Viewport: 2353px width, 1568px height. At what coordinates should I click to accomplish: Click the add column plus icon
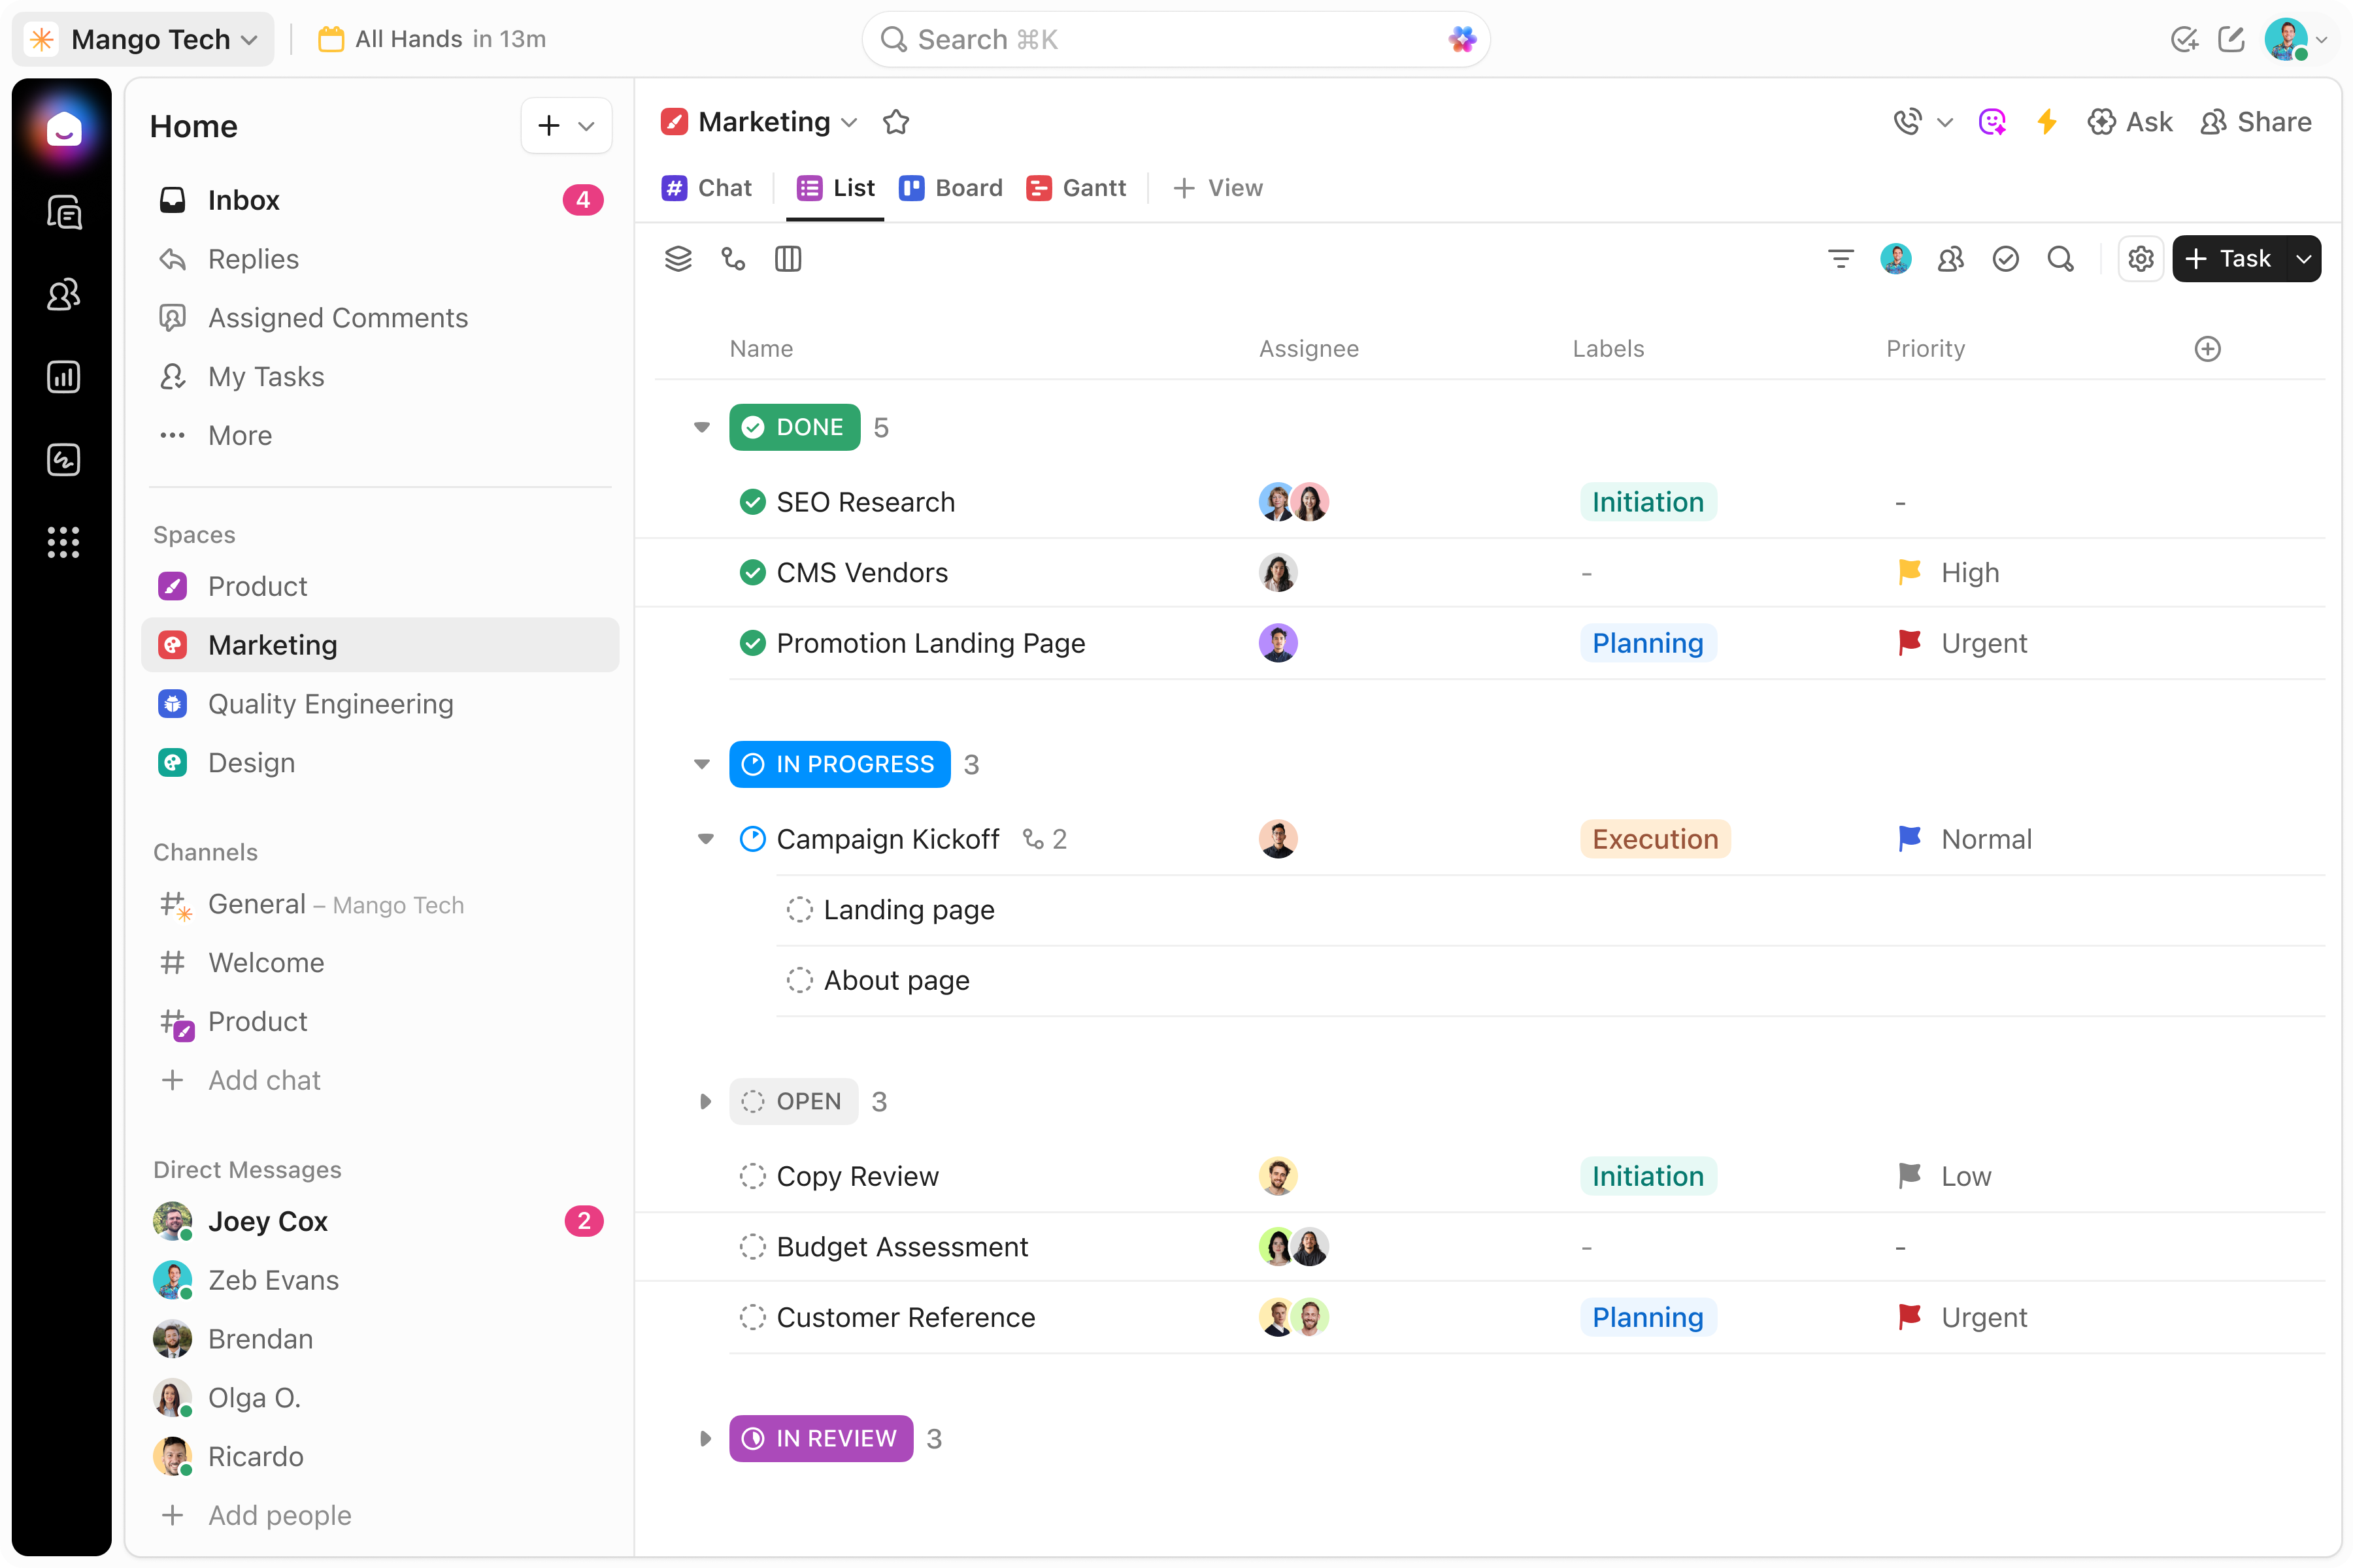coord(2207,349)
